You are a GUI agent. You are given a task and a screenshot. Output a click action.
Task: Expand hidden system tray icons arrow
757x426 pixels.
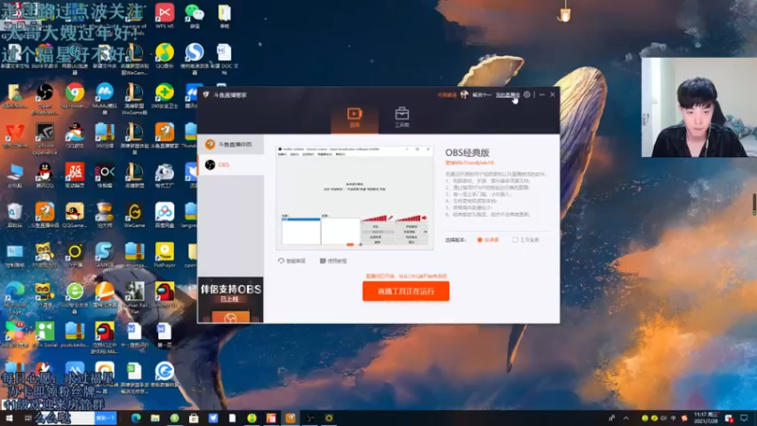coord(626,417)
